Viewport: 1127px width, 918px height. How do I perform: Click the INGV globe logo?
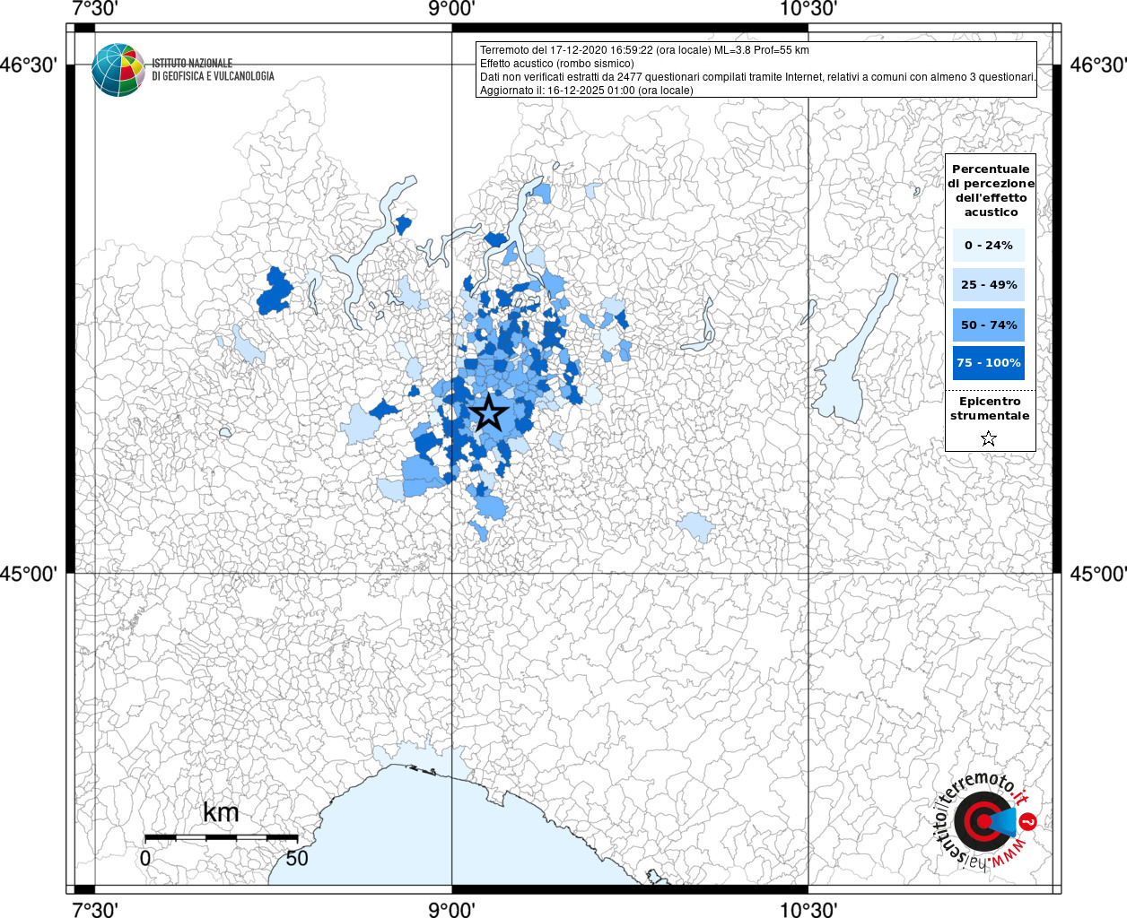pyautogui.click(x=118, y=70)
